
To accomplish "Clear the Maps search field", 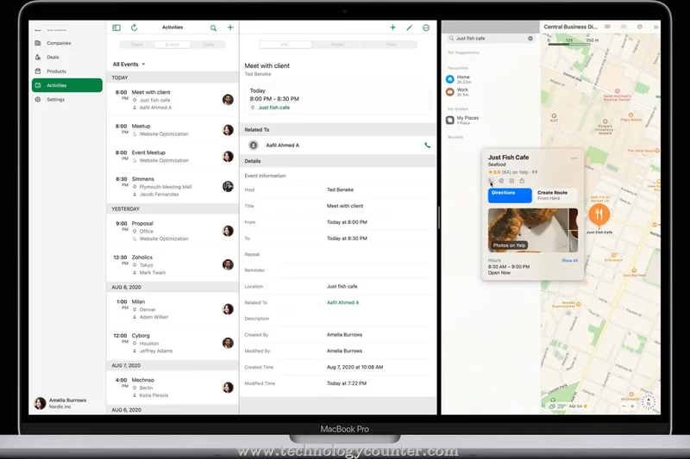I will point(530,39).
